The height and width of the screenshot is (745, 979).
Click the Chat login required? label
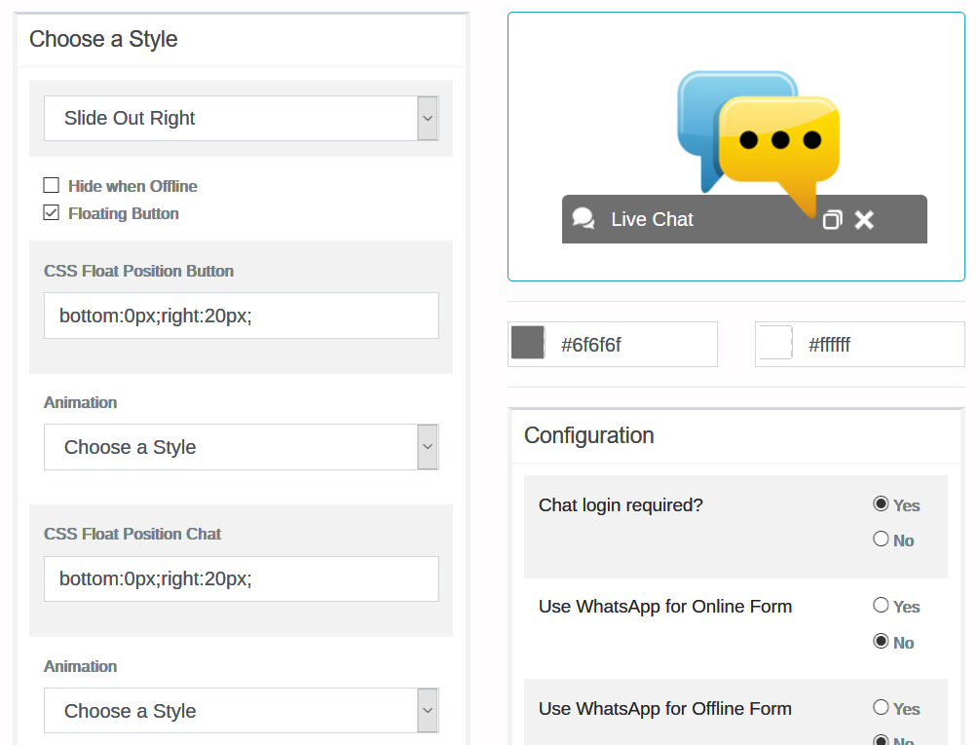pos(621,504)
